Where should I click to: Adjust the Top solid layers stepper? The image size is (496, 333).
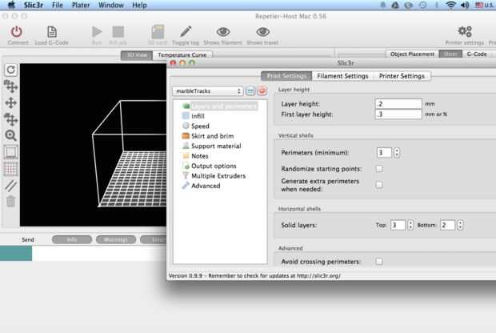click(x=410, y=225)
